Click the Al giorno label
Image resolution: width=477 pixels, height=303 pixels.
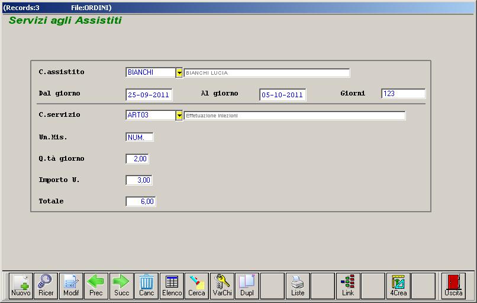click(x=220, y=94)
